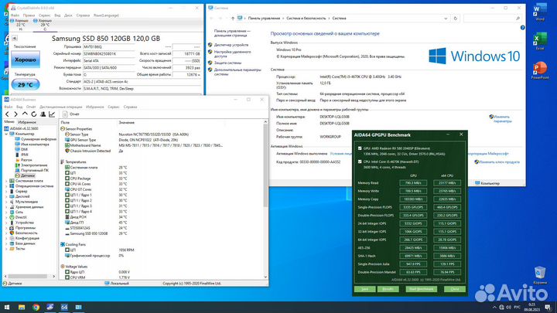The image size is (557, 313).
Task: Open Сервис menu in CrystalDiskInfo
Action: (44, 15)
